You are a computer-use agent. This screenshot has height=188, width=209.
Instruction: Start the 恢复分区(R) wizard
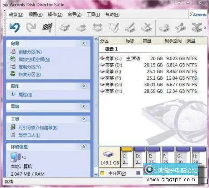30,75
